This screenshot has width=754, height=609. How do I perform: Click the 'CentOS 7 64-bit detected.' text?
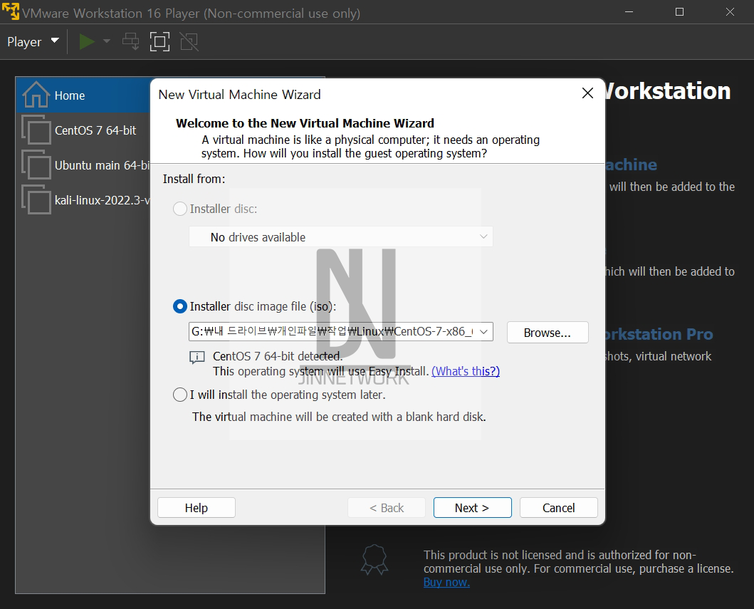(278, 356)
